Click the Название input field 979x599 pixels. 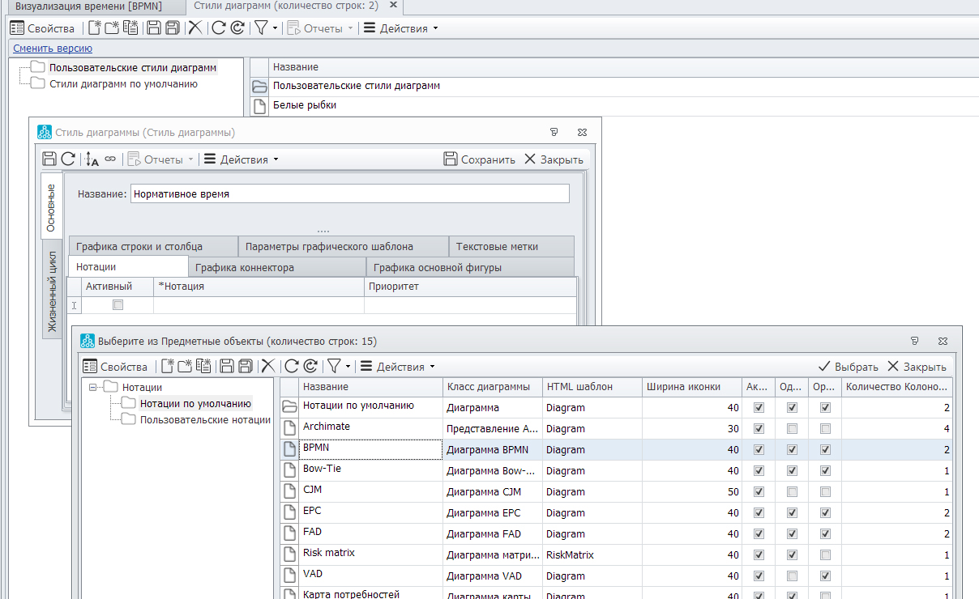click(x=349, y=194)
